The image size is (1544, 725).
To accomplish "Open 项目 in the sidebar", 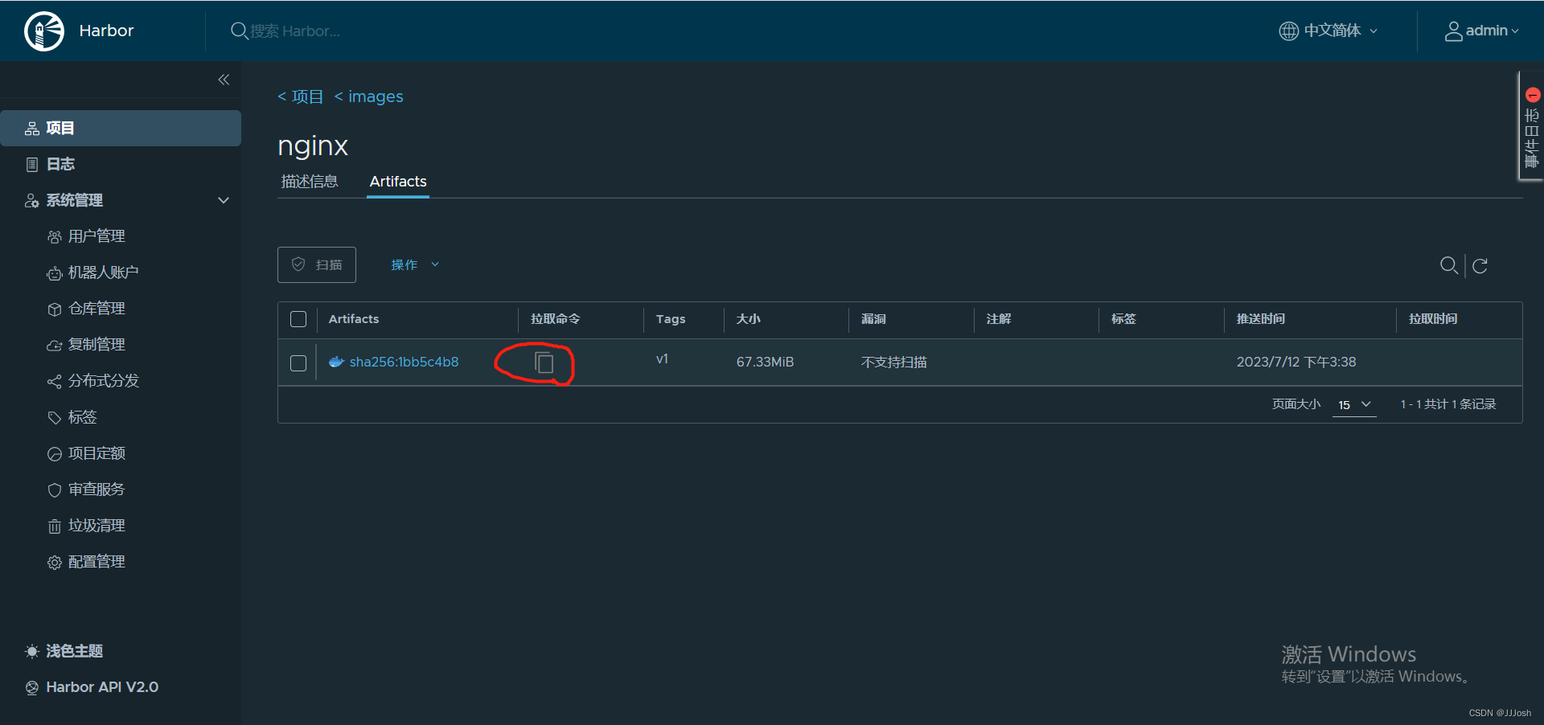I will click(x=121, y=128).
